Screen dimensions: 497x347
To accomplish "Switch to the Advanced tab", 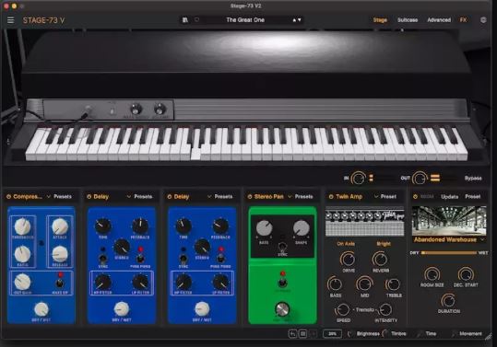I will (439, 20).
